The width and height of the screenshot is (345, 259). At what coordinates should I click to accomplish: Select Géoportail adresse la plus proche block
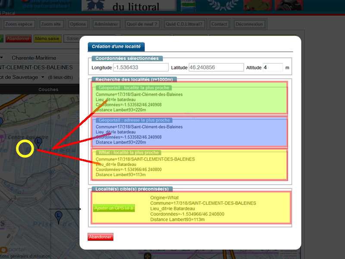[x=190, y=132]
